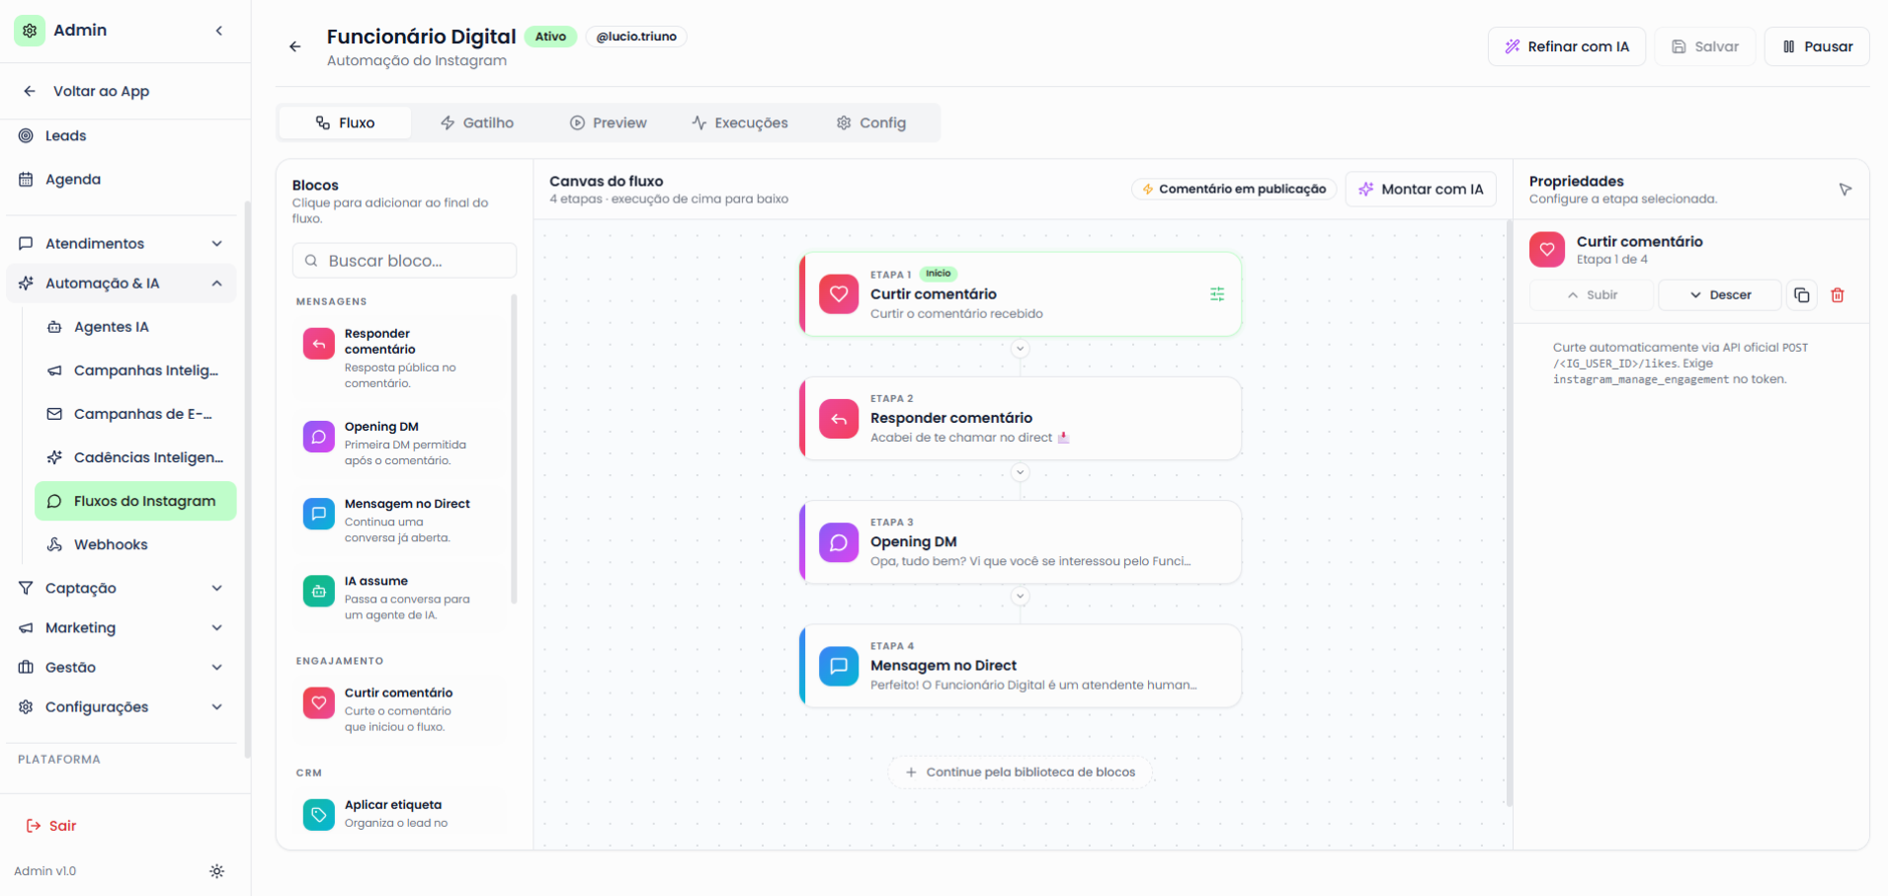Click the Blocos panel scrollbar
The image size is (1888, 896).
point(514,449)
